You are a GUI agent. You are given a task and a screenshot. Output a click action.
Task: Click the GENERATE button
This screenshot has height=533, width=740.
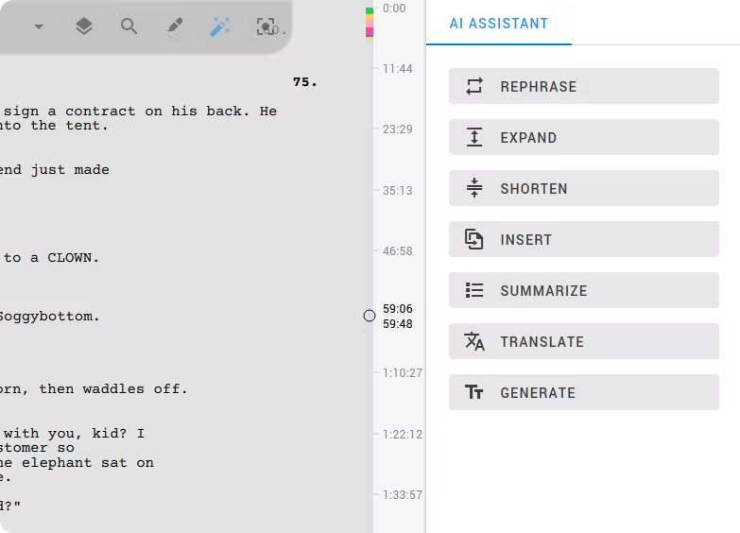[x=584, y=392]
